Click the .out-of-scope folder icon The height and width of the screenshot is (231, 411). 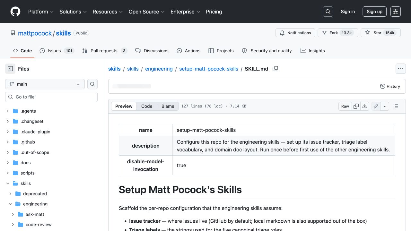(x=15, y=152)
